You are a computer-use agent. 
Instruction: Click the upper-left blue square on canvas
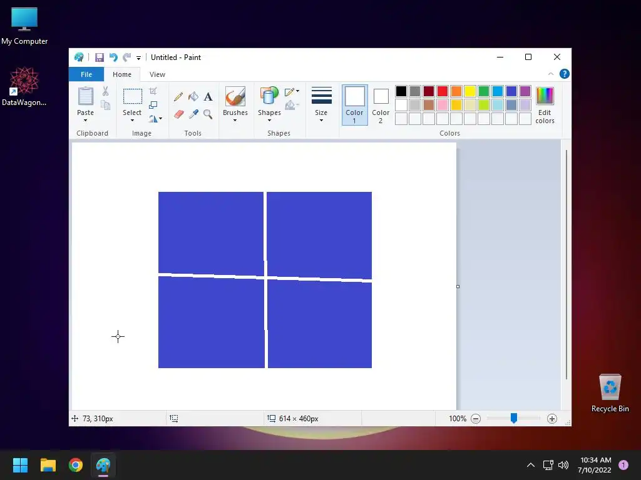point(211,233)
